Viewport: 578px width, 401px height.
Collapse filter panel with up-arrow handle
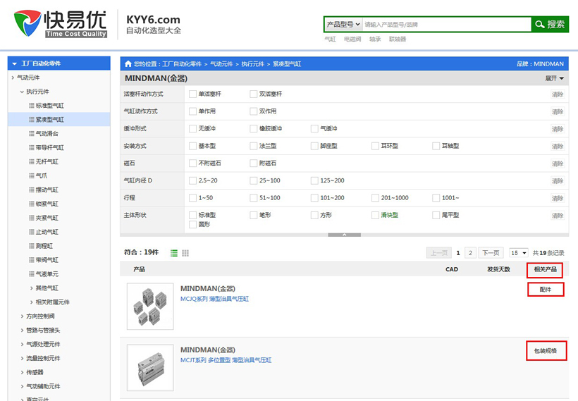(344, 235)
